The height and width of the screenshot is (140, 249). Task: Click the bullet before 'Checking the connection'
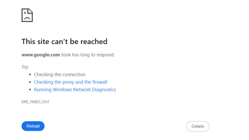click(30, 75)
